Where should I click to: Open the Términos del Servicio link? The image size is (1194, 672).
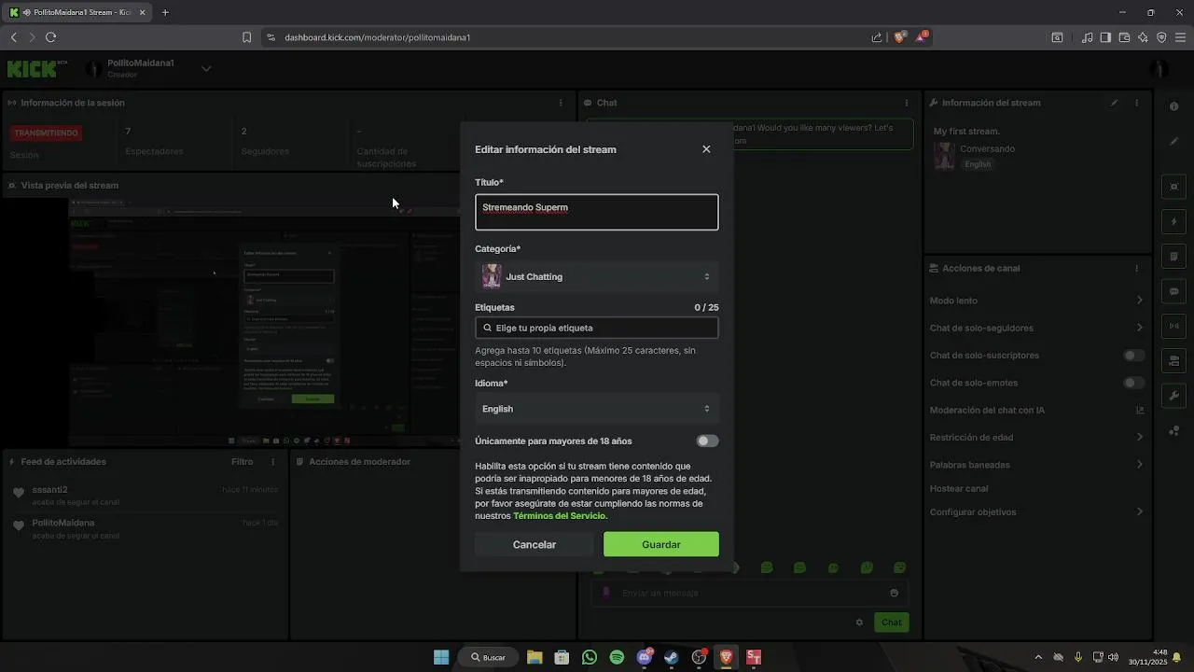click(x=559, y=515)
